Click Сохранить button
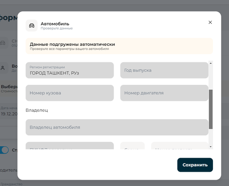Viewport: 229px width, 186px height. 195,165
